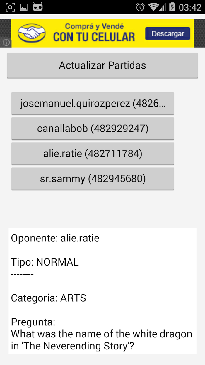205x365 pixels.
Task: Tap the CyanogenMod mascot notification icon
Action: (37, 7)
